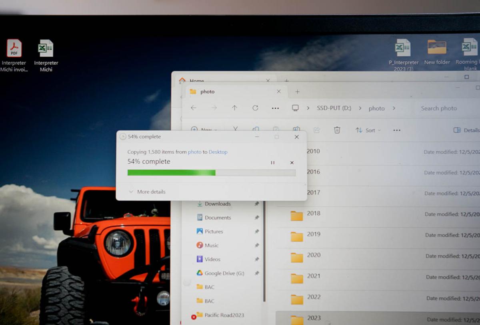Screen dimensions: 480x325
Task: Close the 'photo' tab
Action: tap(279, 91)
